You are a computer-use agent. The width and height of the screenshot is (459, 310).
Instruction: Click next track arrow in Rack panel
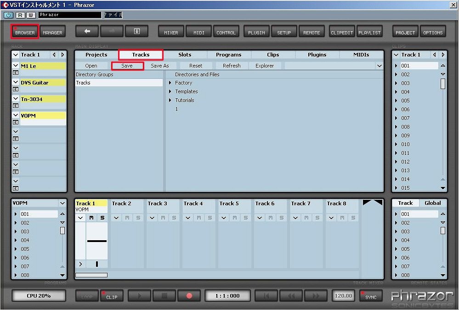(x=62, y=55)
